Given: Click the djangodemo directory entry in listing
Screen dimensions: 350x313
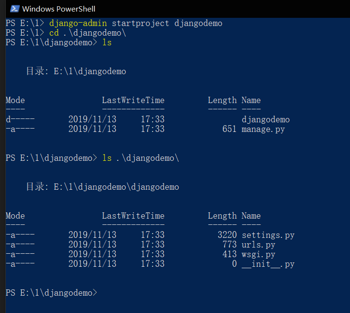Looking at the screenshot, I should coord(266,120).
